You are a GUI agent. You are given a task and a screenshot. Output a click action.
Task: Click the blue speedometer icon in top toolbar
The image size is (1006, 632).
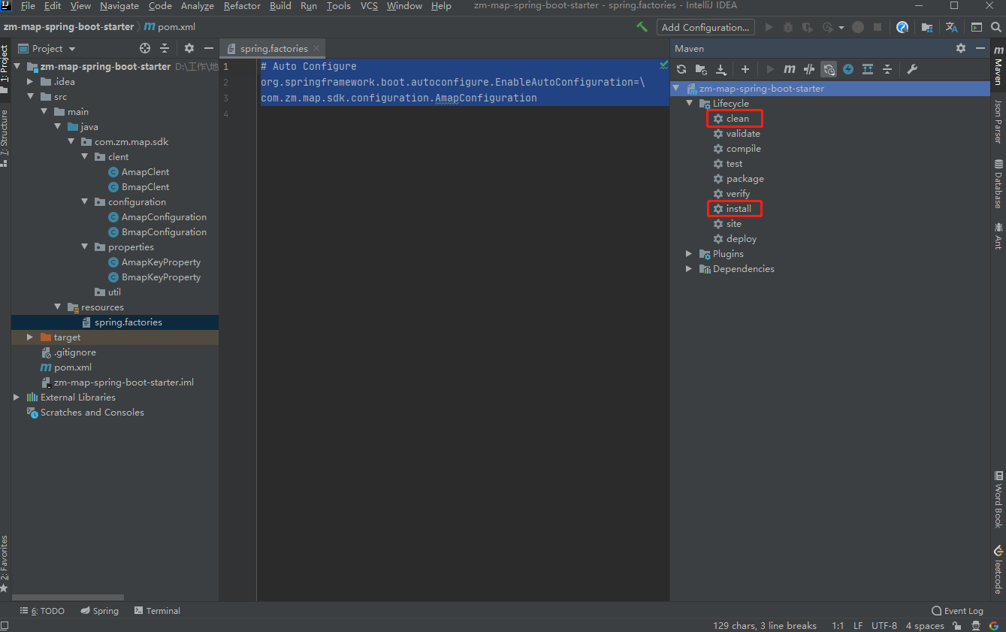[902, 27]
